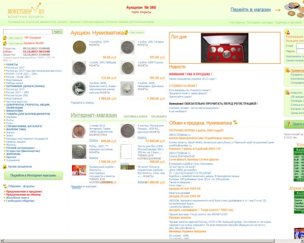This screenshot has height=243, width=304.
Task: Click Поставить закладку in the top bar
Action: point(260,22)
